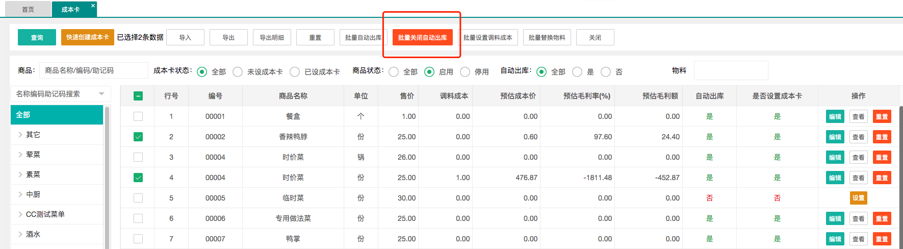Click the red 批量关闭自动出库 button
903x249 pixels.
(x=423, y=37)
